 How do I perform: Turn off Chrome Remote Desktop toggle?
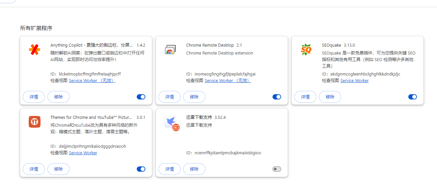pyautogui.click(x=277, y=97)
